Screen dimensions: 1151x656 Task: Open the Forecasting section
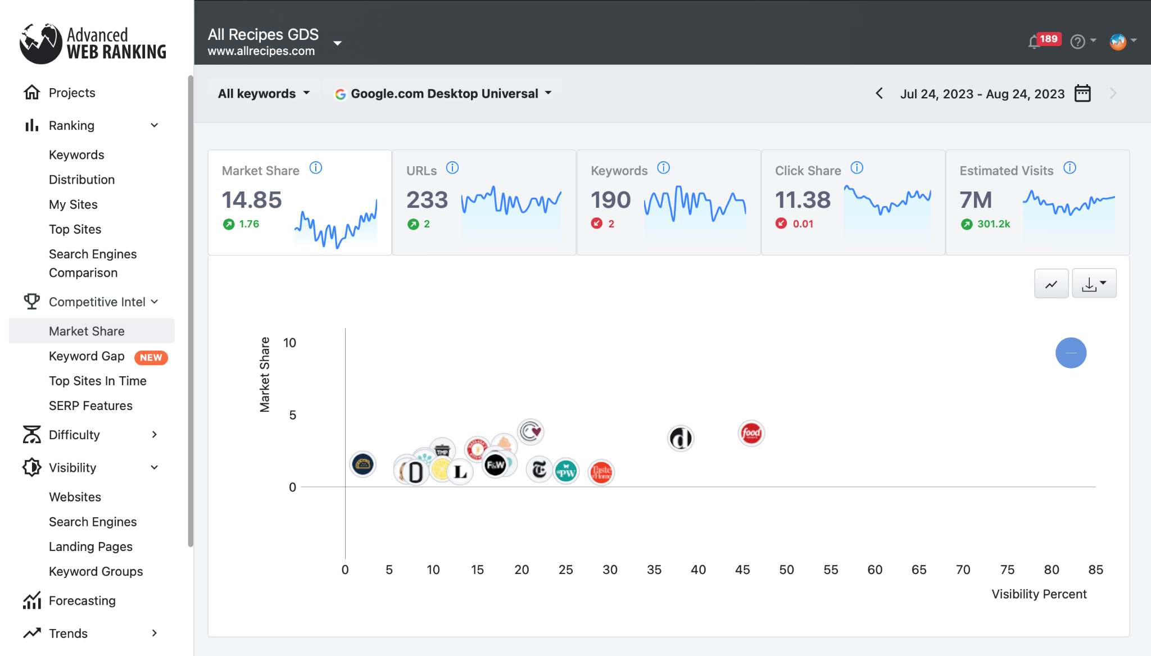tap(82, 600)
